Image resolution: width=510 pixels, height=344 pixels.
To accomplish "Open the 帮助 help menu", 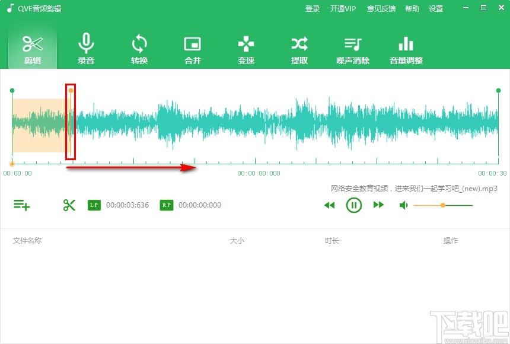I will pos(412,8).
